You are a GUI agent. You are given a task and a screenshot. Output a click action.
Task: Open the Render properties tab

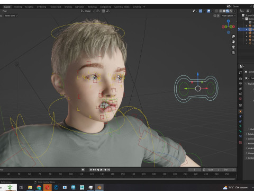[x=240, y=79]
